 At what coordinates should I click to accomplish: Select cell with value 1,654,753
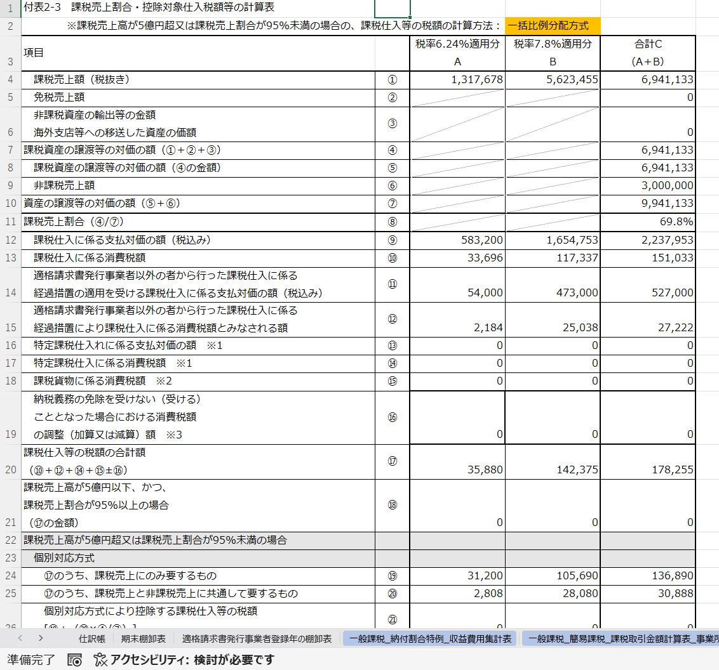click(x=553, y=240)
